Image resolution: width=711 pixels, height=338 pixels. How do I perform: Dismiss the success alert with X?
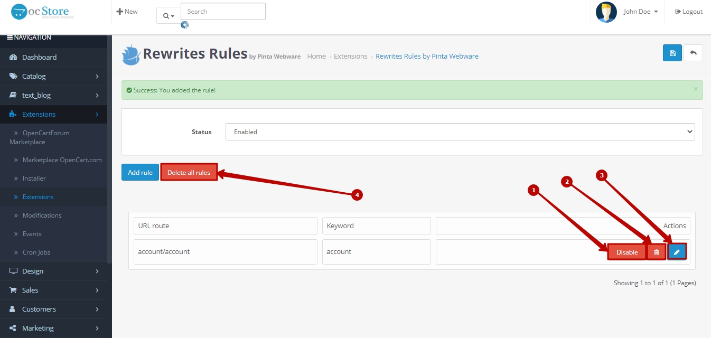pyautogui.click(x=695, y=89)
